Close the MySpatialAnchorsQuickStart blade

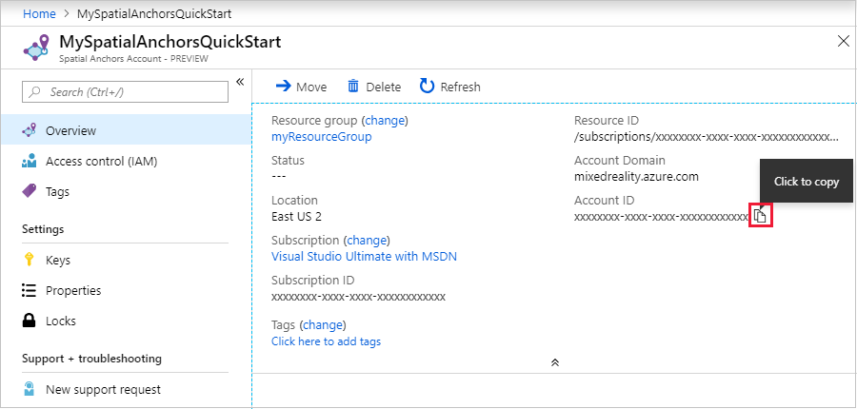(x=844, y=42)
